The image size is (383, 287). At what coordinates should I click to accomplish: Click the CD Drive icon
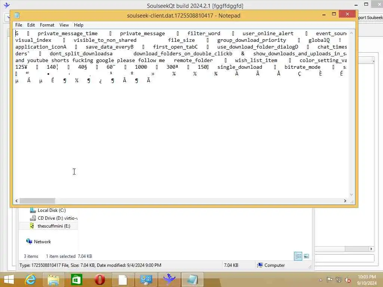[x=33, y=218]
